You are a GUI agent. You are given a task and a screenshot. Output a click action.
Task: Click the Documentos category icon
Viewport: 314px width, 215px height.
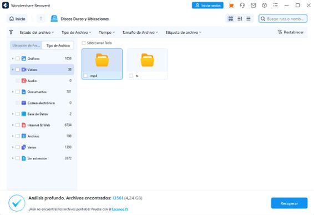(x=24, y=92)
